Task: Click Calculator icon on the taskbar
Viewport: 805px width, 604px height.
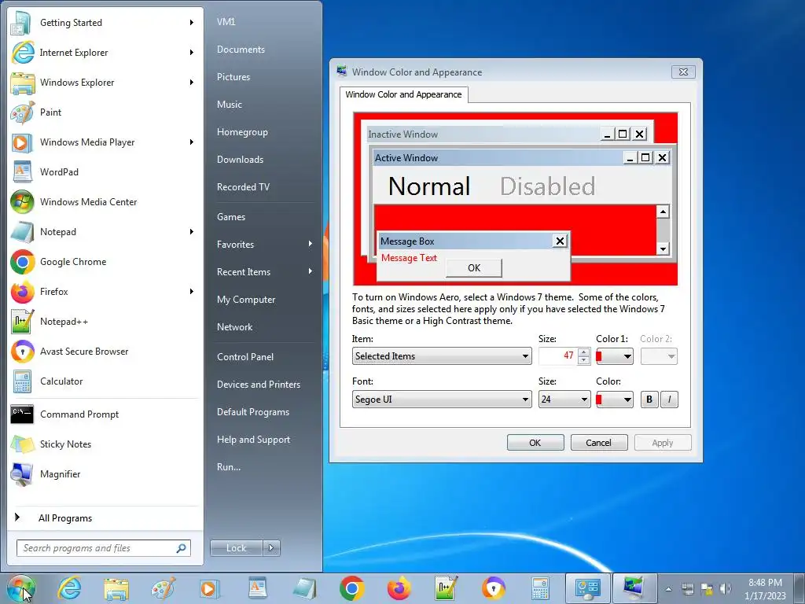Action: (540, 588)
